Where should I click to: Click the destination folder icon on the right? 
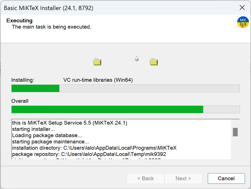(x=154, y=62)
